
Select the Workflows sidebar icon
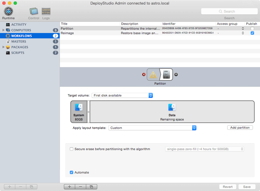[x=8, y=36]
